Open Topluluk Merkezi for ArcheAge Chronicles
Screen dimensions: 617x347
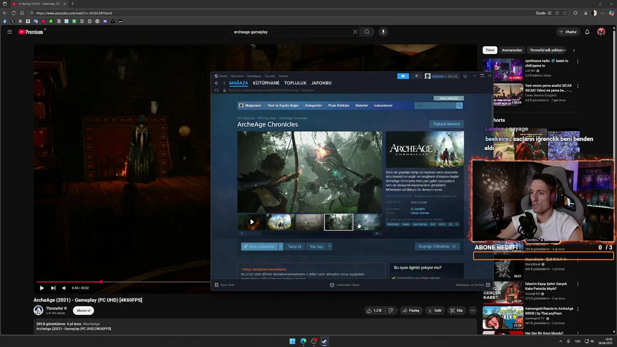(446, 124)
